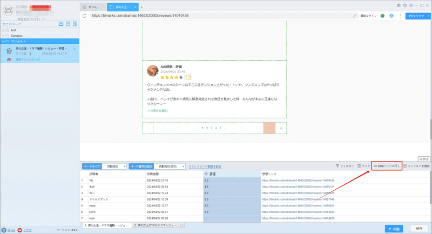Open the help question-mark icon

coord(404,5)
